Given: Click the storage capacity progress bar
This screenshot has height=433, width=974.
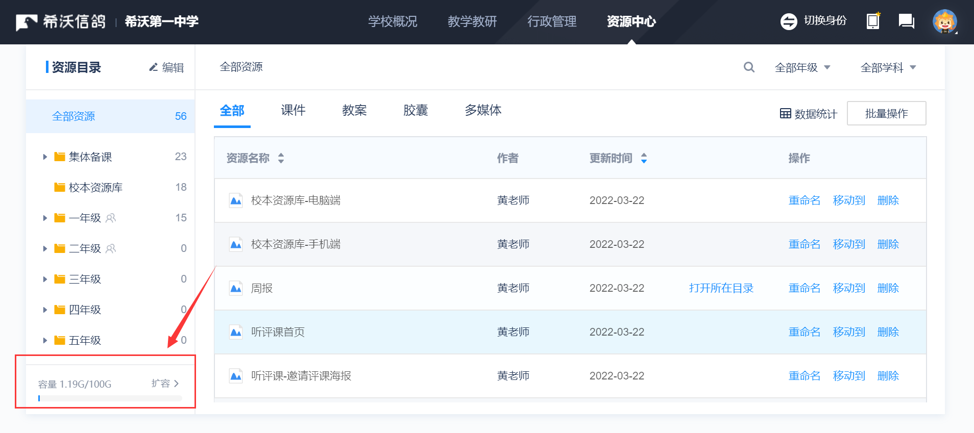Looking at the screenshot, I should [x=110, y=398].
